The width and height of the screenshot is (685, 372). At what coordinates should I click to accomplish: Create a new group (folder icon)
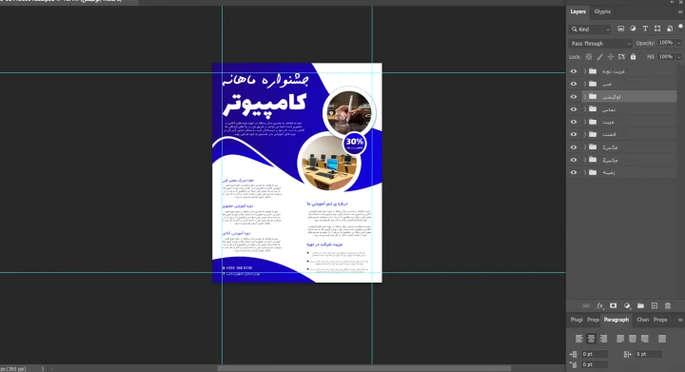coord(640,306)
